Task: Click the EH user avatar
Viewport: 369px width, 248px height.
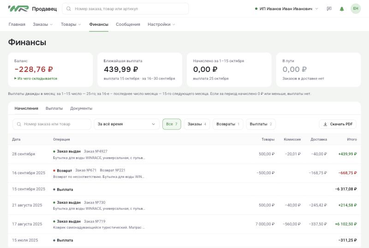Action: coord(355,9)
